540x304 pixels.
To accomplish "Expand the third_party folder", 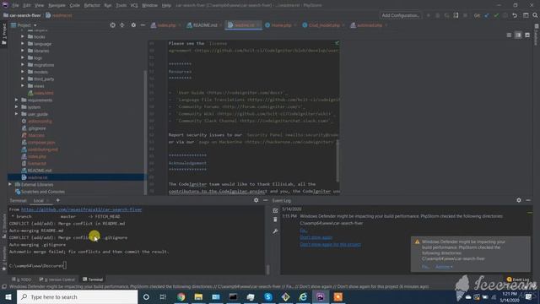I will 23,79.
